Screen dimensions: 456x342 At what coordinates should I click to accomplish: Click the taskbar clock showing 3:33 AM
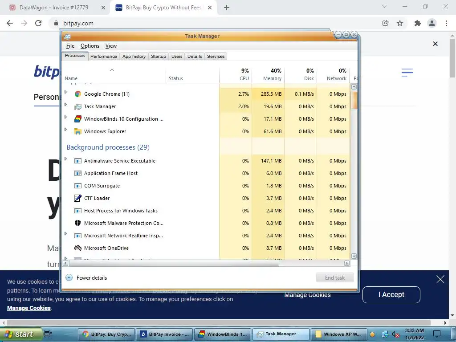tap(415, 334)
